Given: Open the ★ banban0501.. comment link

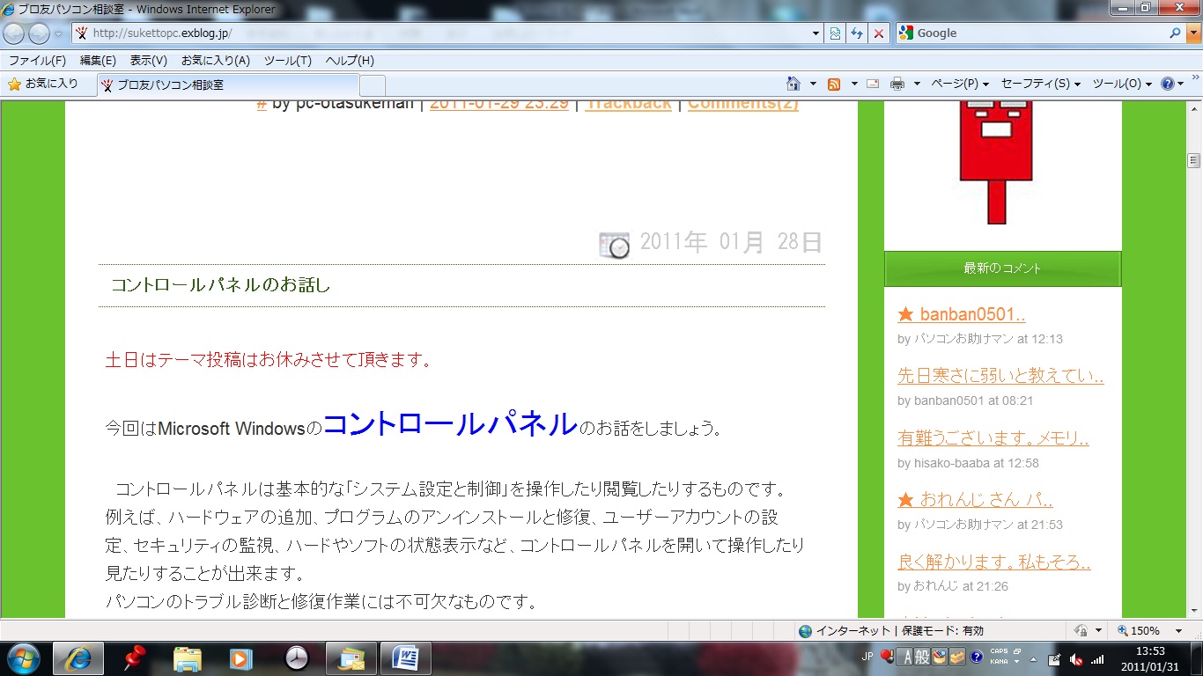Looking at the screenshot, I should click(962, 314).
